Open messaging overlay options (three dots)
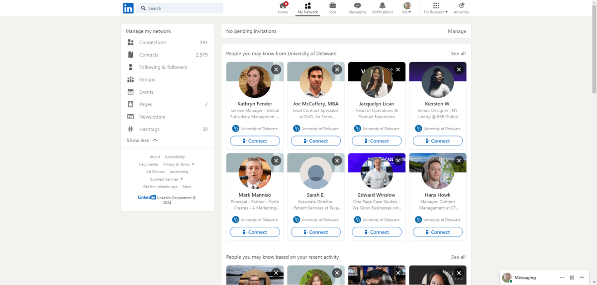 (x=562, y=278)
